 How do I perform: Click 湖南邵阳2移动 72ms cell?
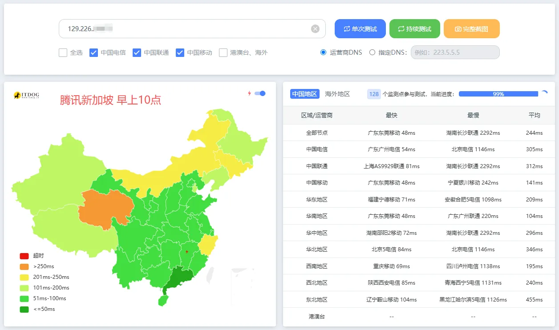392,233
